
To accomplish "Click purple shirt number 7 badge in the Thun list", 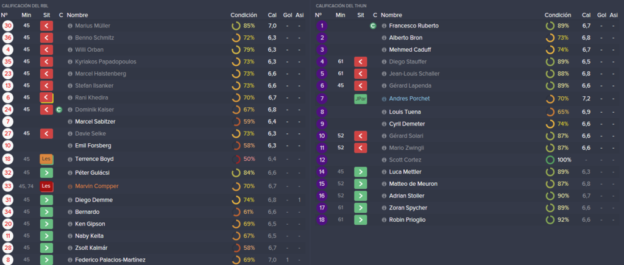I will pyautogui.click(x=322, y=99).
